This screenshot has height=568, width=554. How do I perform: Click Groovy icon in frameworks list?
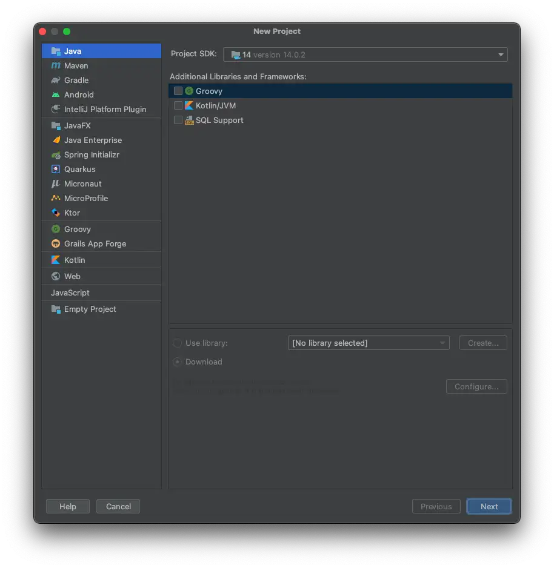click(x=189, y=91)
